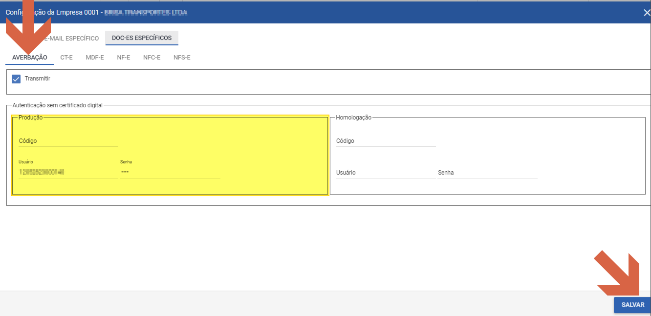Click the Transmitir label text
The width and height of the screenshot is (651, 316).
coord(38,79)
